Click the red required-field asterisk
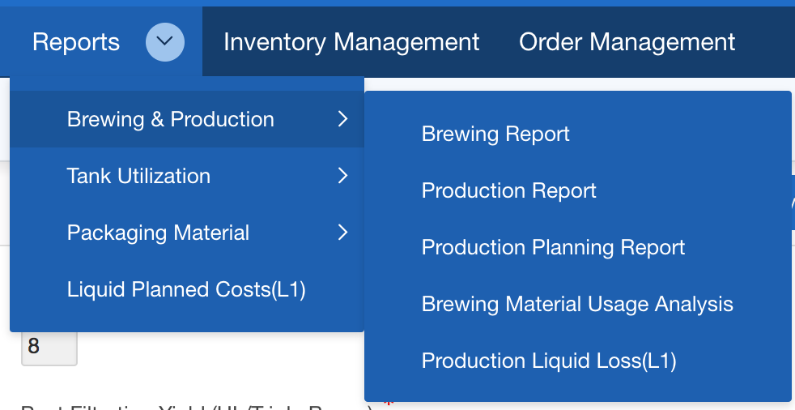 (x=388, y=404)
